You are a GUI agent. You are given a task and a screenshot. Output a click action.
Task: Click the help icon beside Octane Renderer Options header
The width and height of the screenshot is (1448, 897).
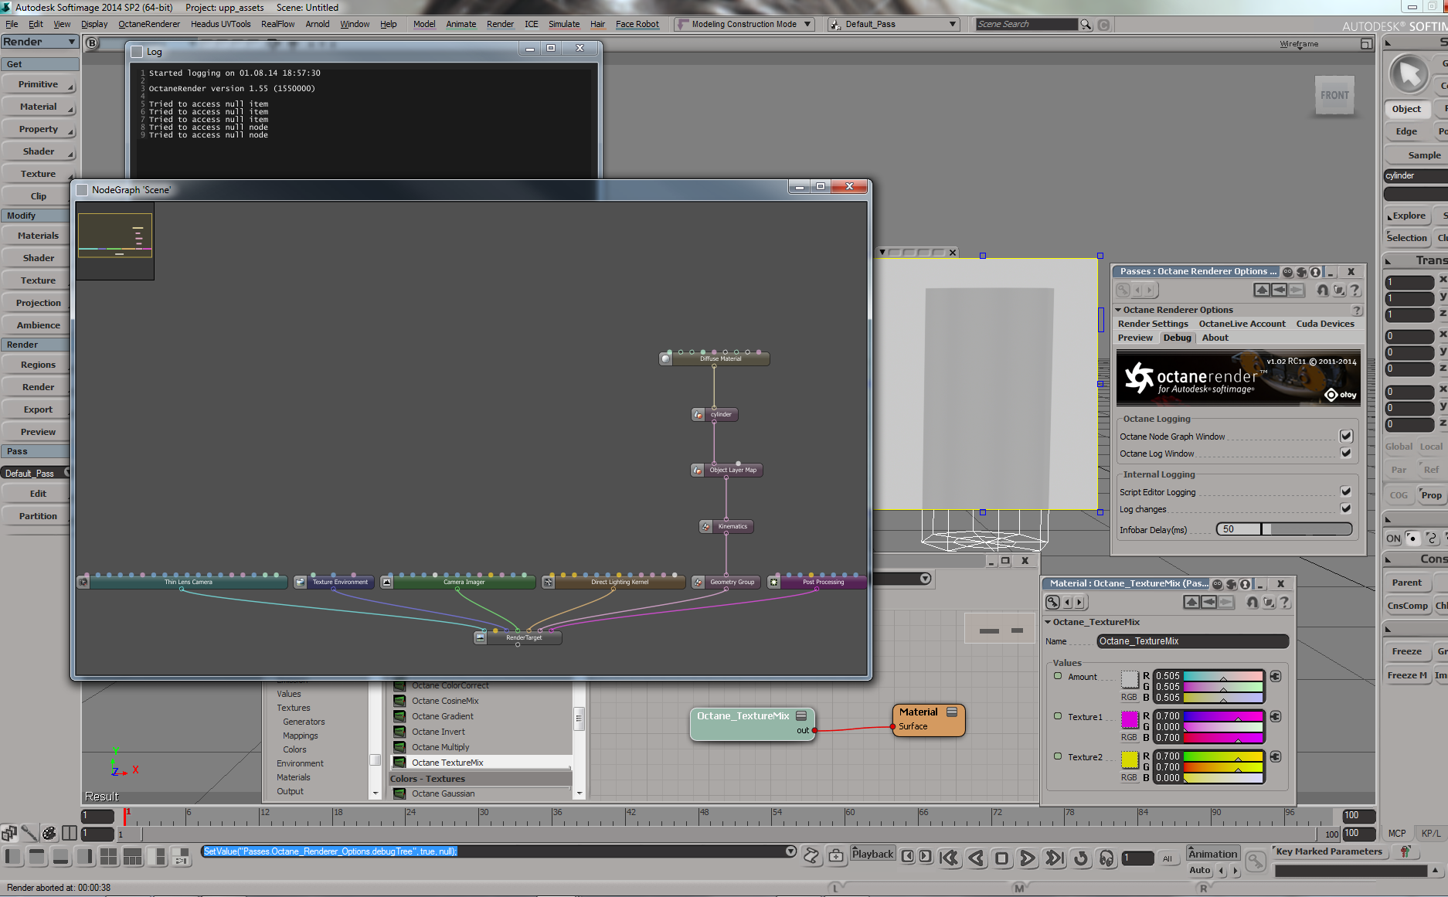point(1356,310)
